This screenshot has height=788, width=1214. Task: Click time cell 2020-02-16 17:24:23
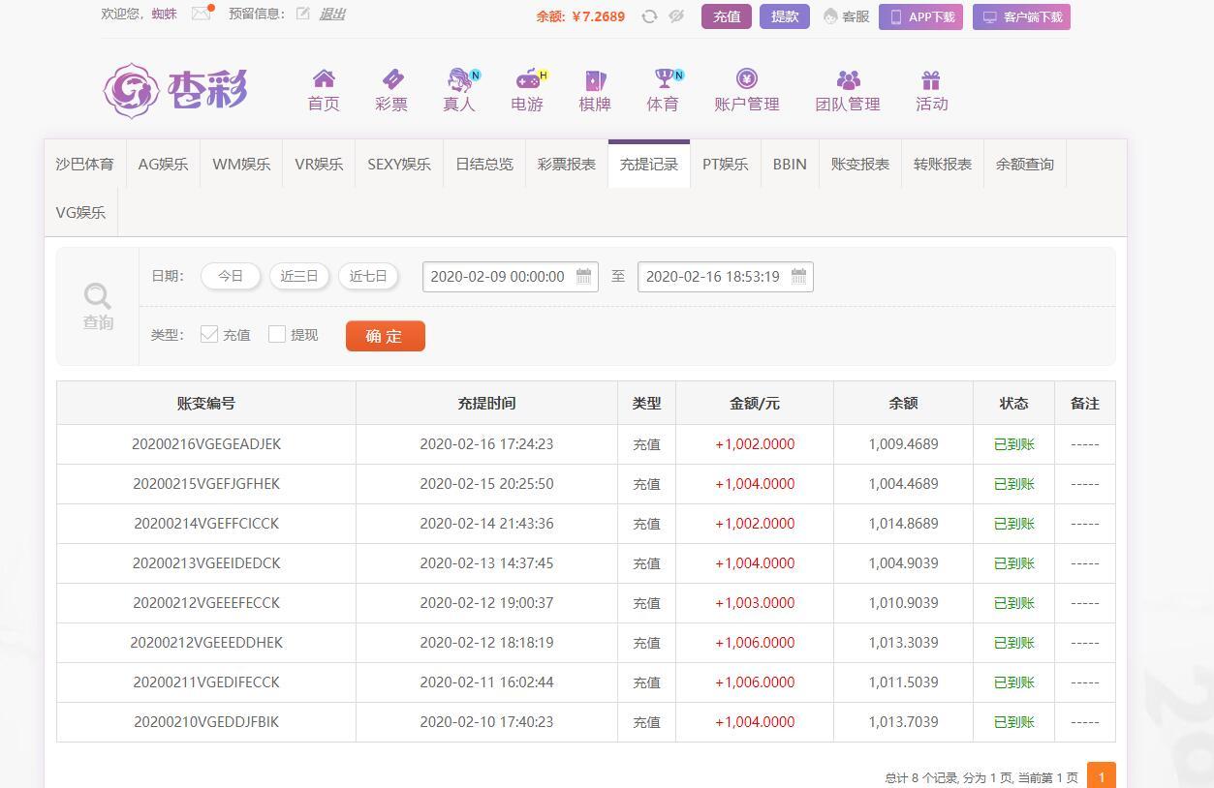tap(486, 444)
